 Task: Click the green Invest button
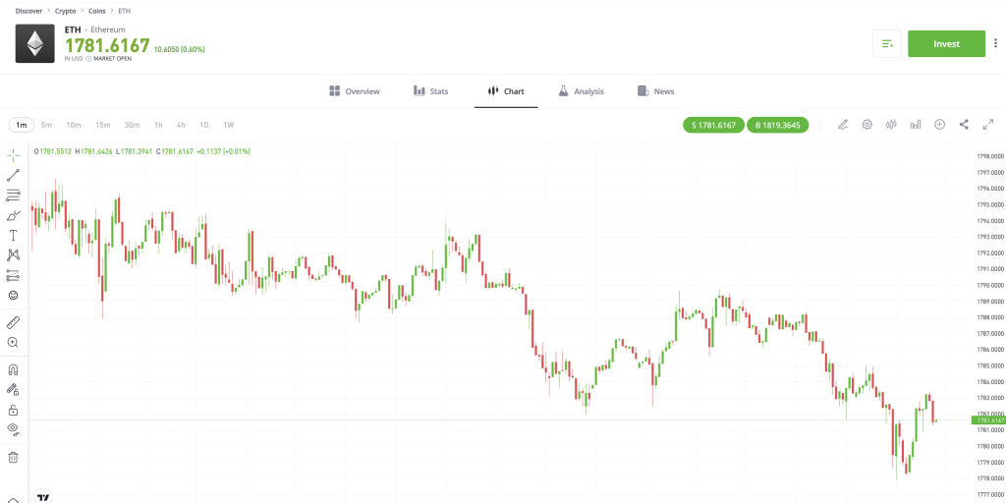pos(946,43)
